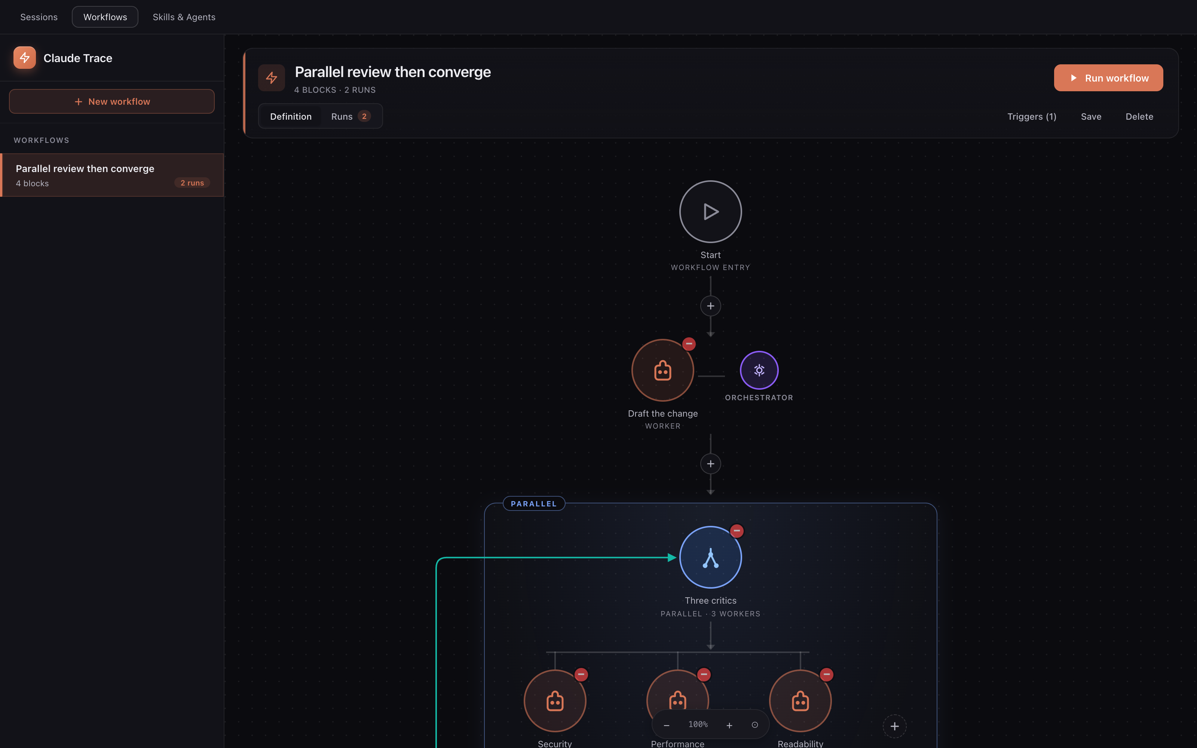Image resolution: width=1197 pixels, height=748 pixels.
Task: Remove the Three critics block
Action: coord(737,531)
